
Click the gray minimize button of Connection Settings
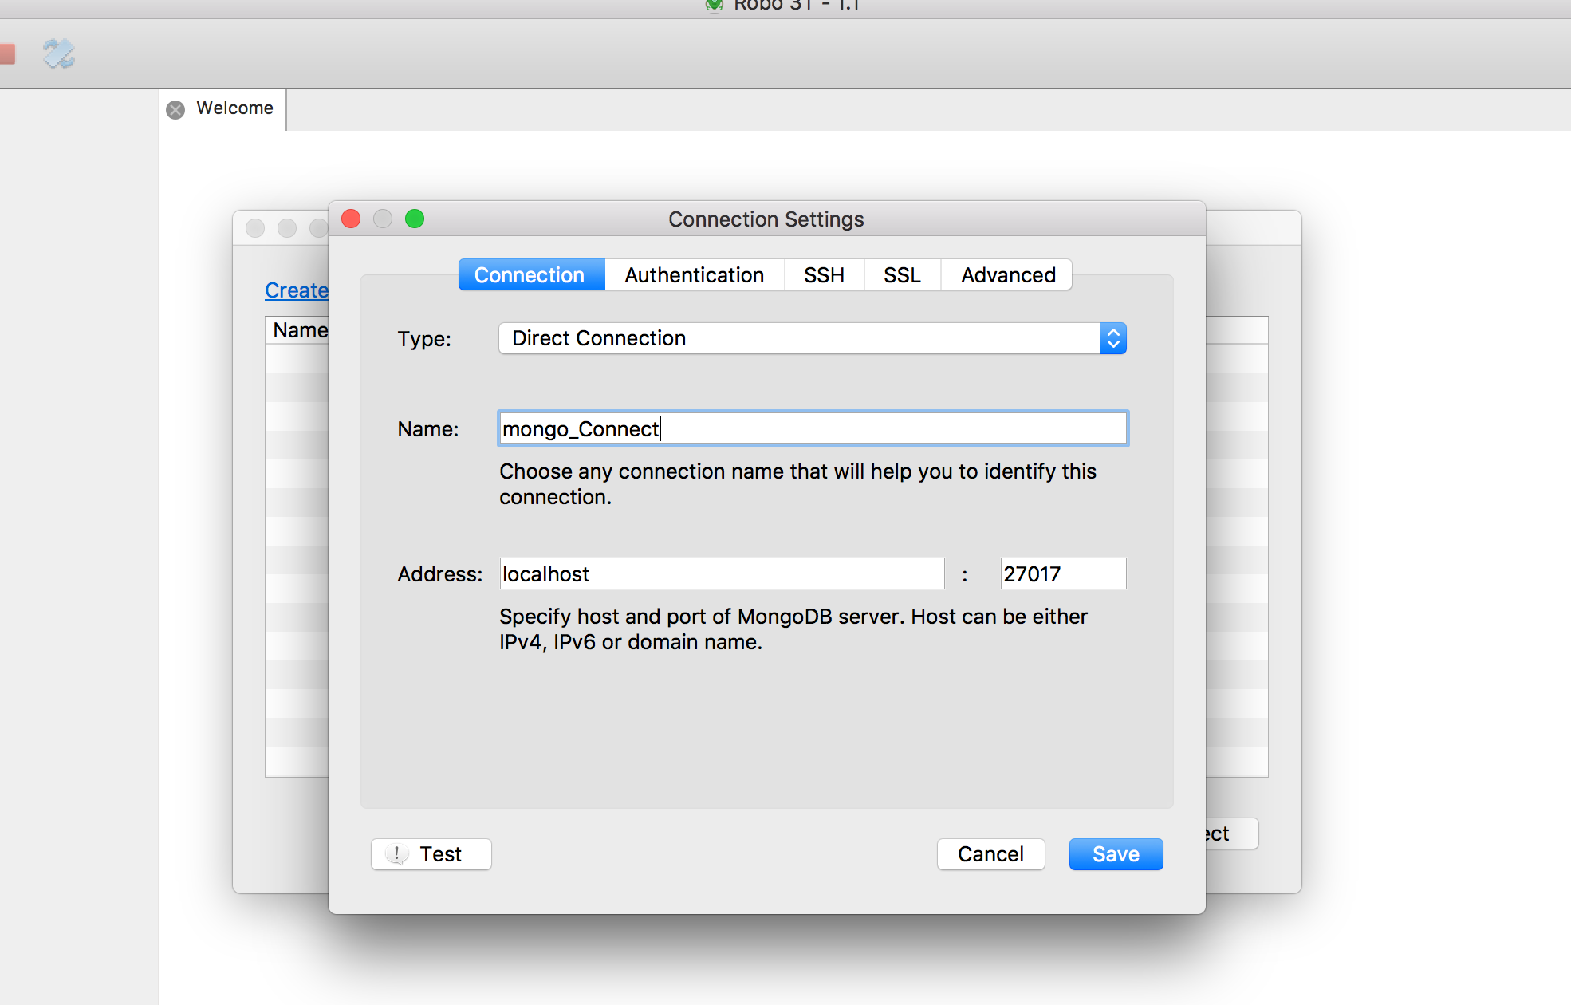(383, 219)
